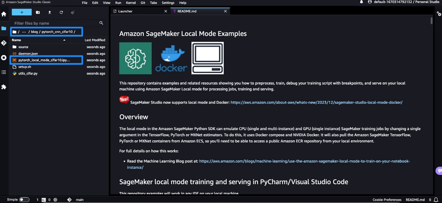Open the Kernel menu
The width and height of the screenshot is (442, 203).
coord(131,3)
